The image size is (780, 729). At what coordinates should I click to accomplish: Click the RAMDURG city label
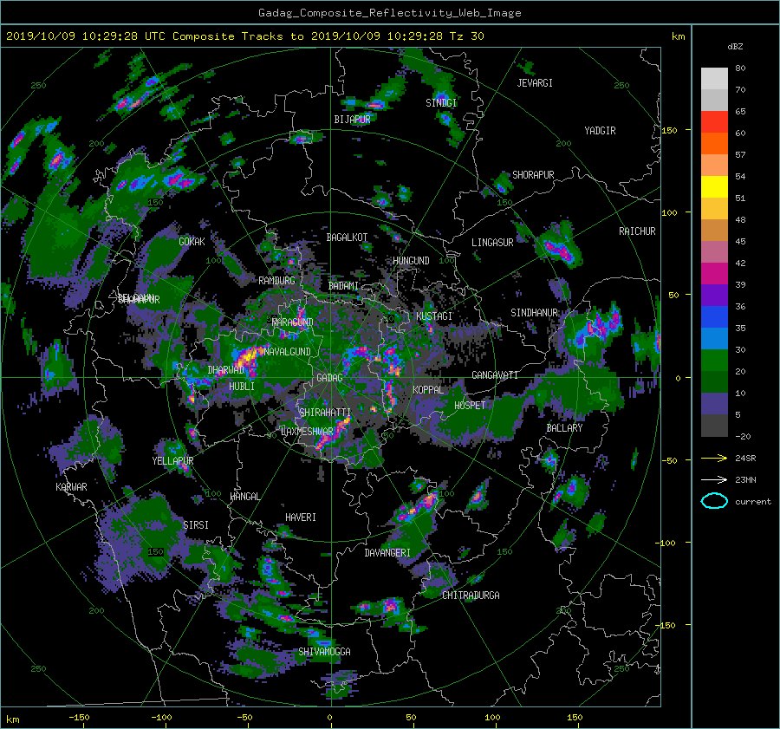tap(276, 281)
